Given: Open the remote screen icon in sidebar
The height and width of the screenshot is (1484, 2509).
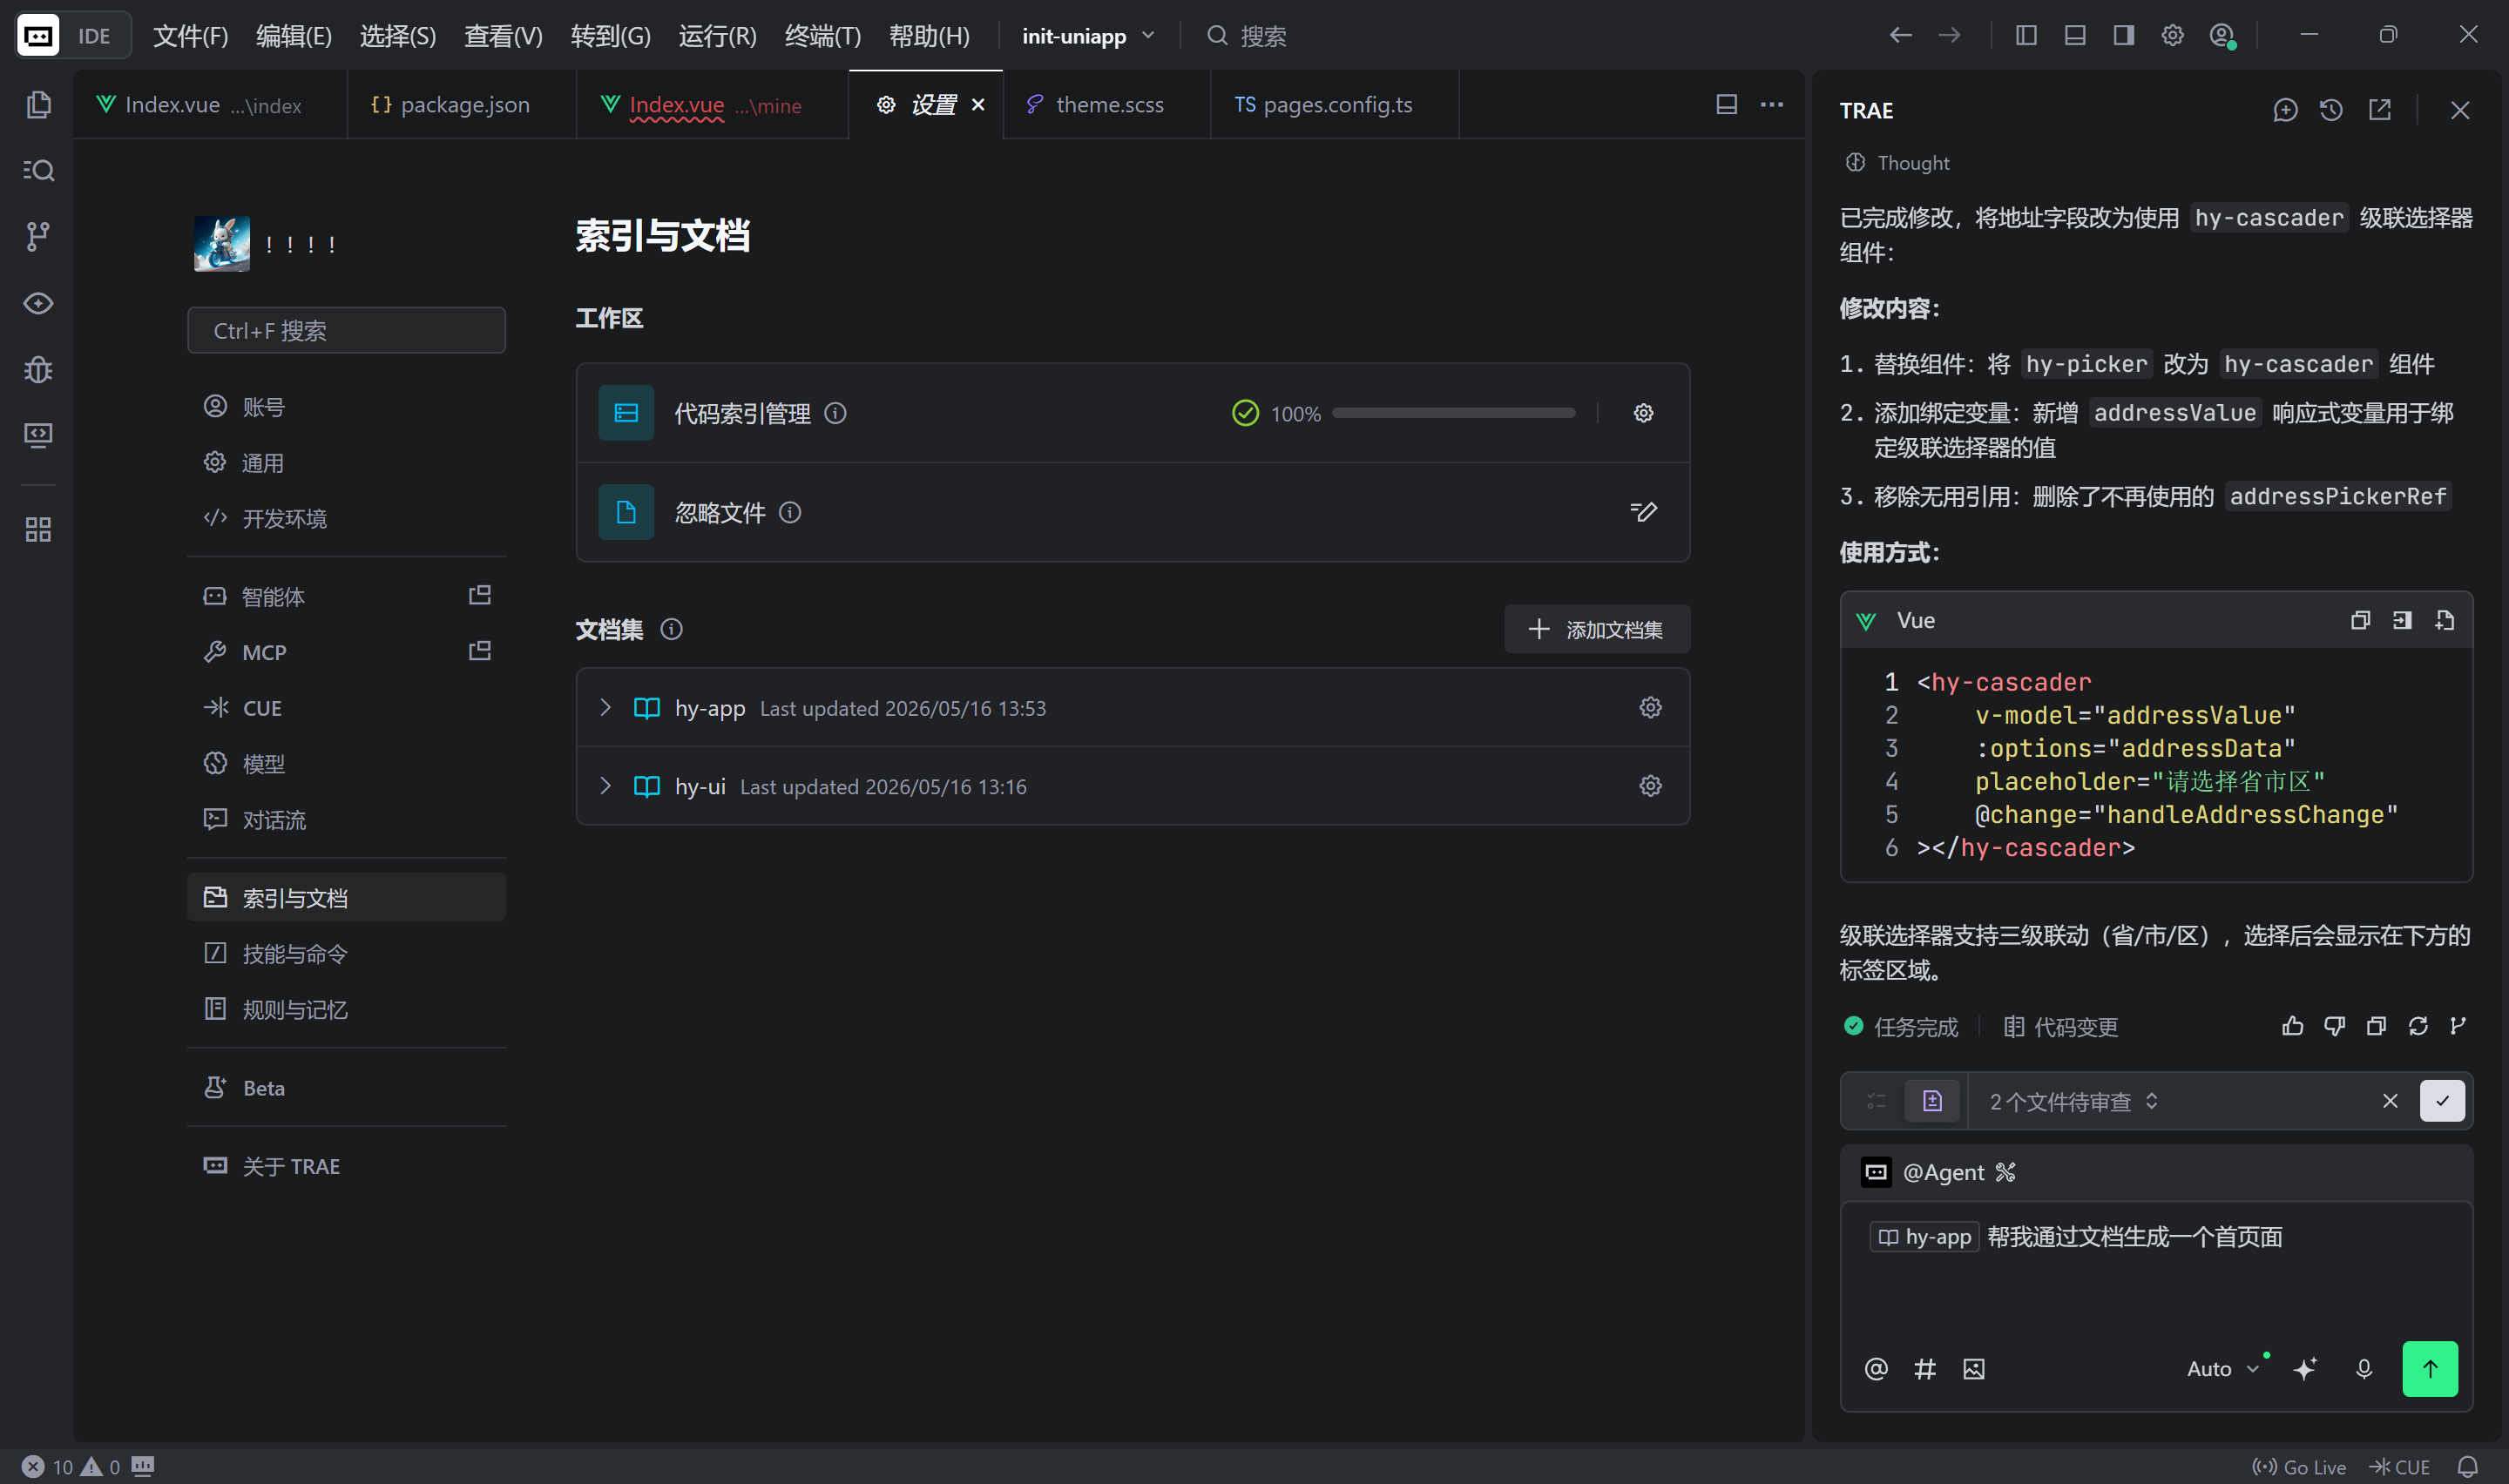Looking at the screenshot, I should (x=38, y=435).
